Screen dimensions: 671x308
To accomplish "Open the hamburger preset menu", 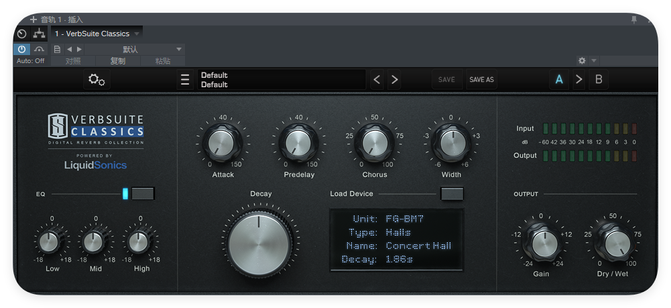I will click(x=185, y=80).
